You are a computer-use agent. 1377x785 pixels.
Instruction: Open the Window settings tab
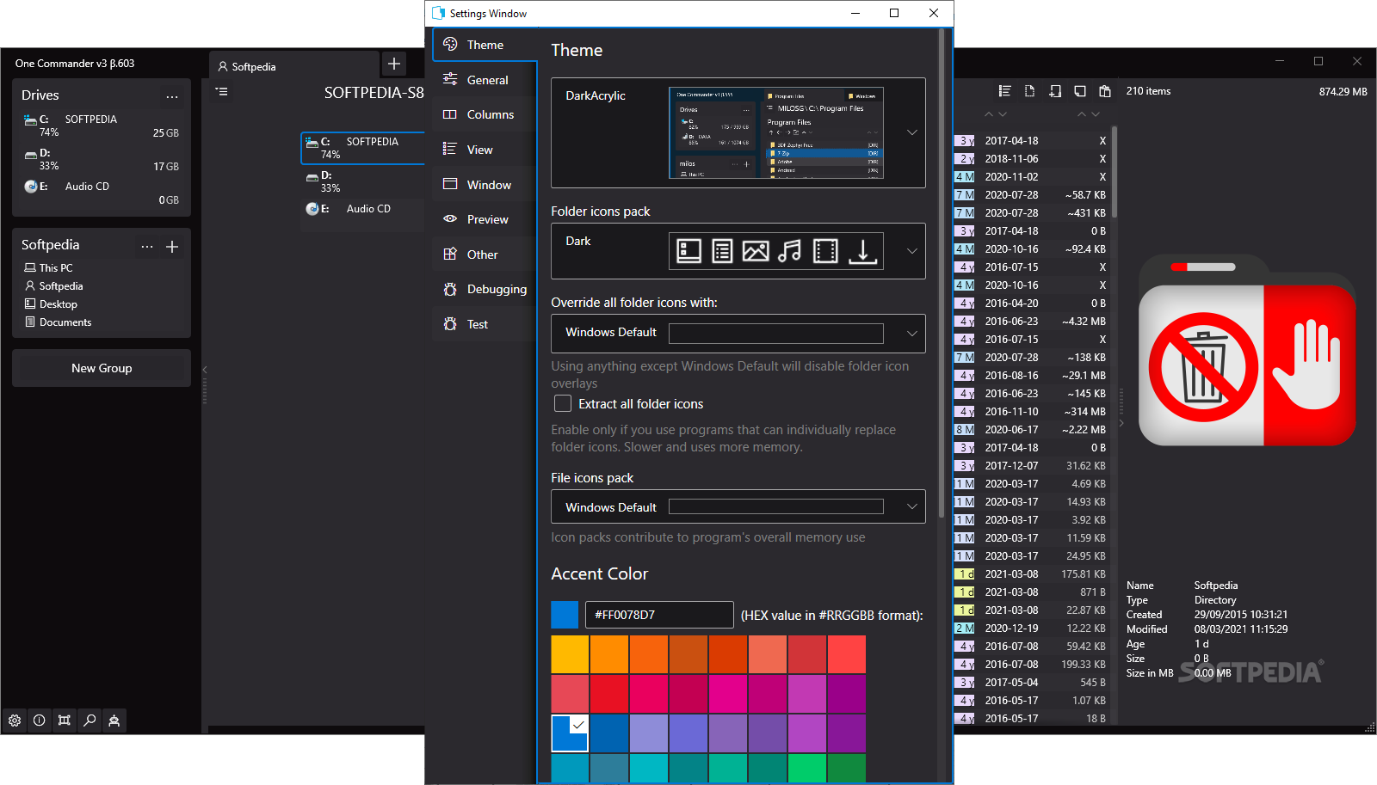[x=485, y=185]
